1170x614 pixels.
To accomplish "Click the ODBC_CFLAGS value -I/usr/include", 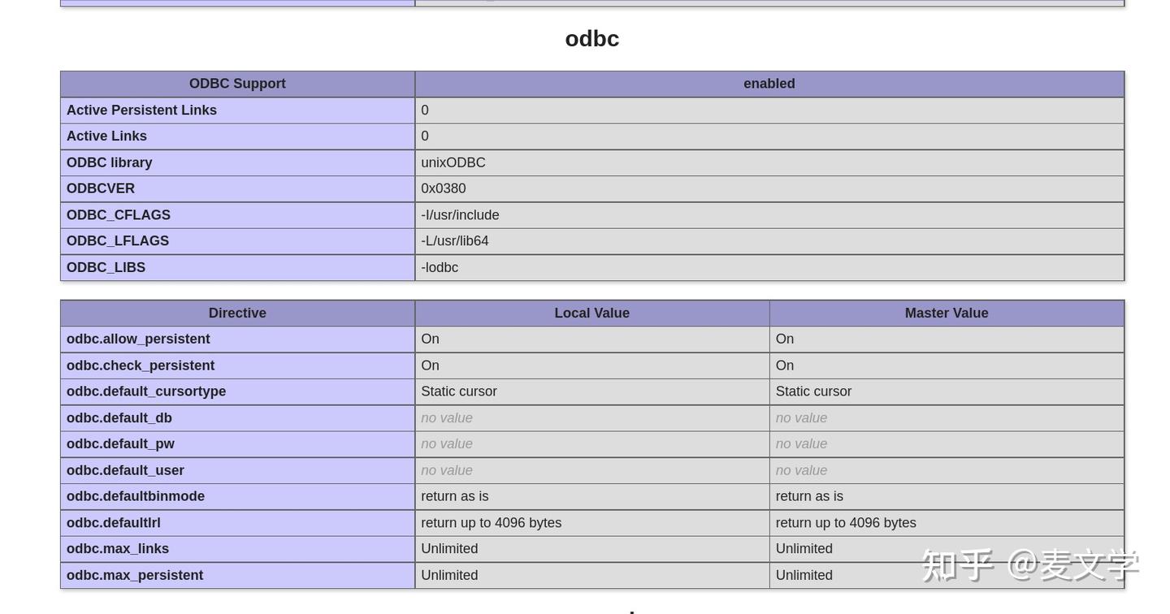I will coord(460,215).
